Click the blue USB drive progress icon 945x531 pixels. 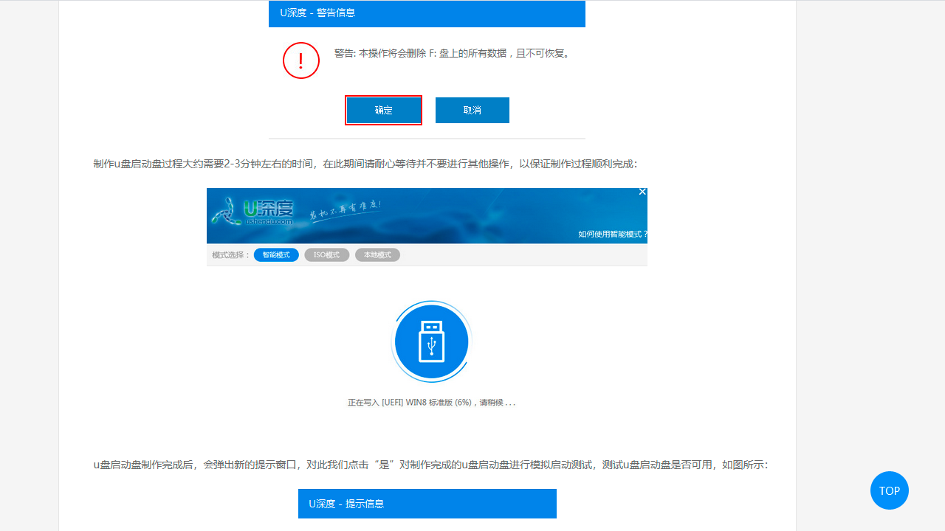tap(432, 341)
